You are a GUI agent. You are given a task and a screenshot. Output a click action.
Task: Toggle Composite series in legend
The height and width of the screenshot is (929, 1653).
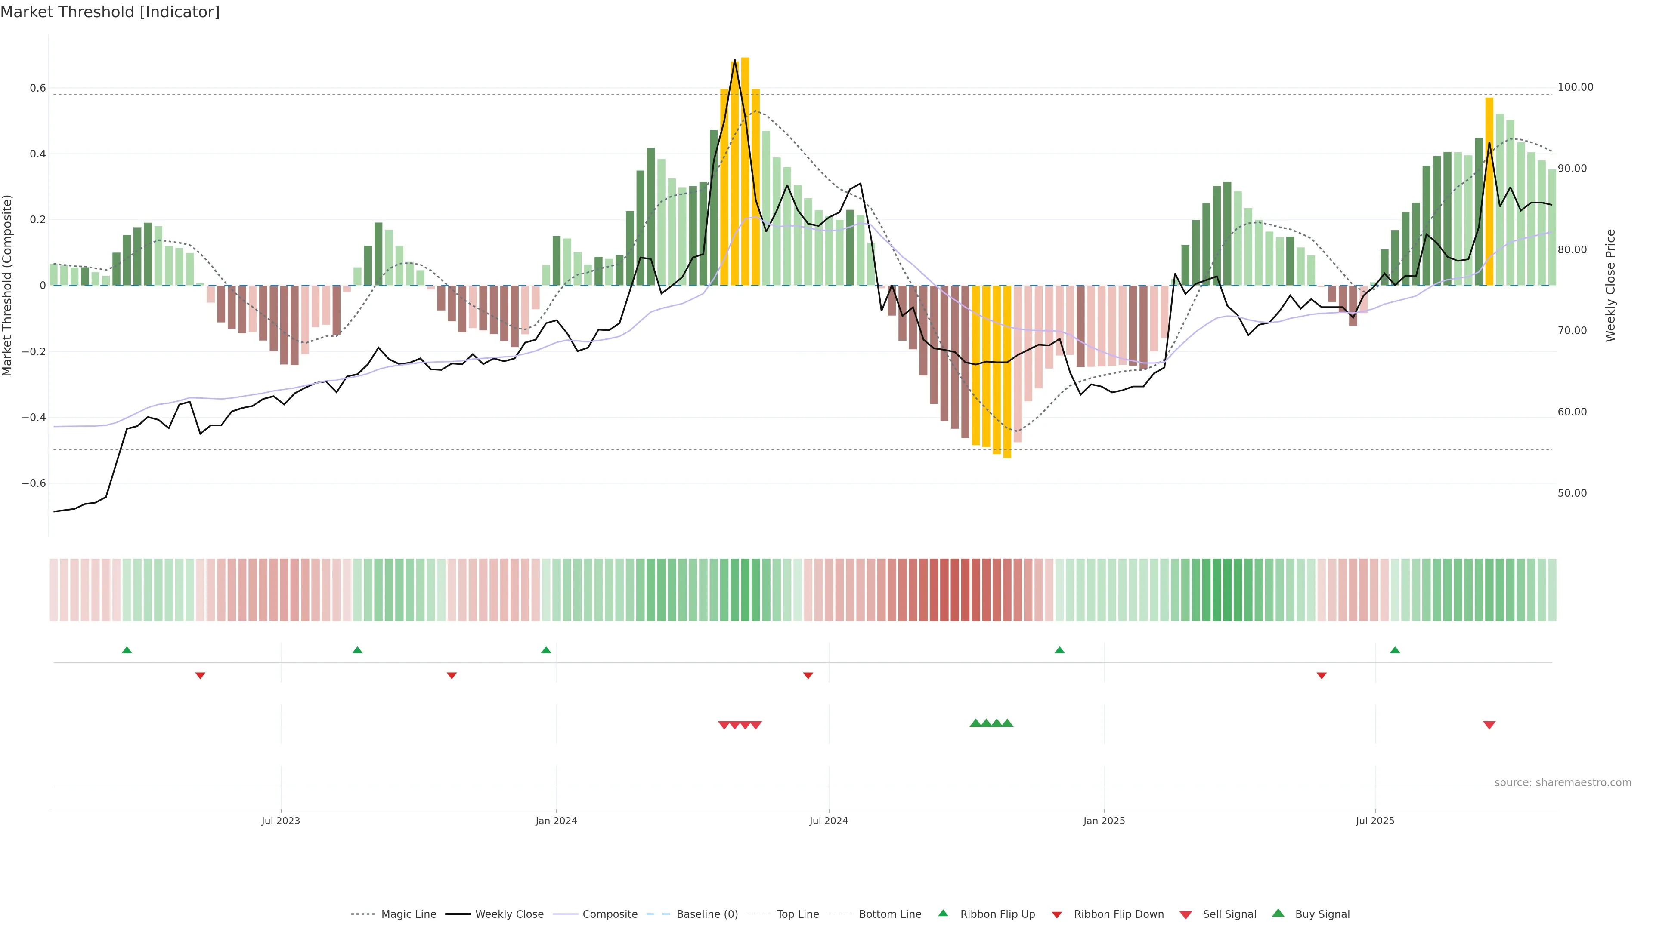tap(610, 914)
